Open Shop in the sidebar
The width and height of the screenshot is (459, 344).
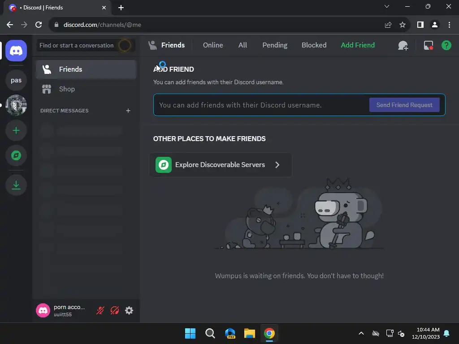tap(86, 89)
